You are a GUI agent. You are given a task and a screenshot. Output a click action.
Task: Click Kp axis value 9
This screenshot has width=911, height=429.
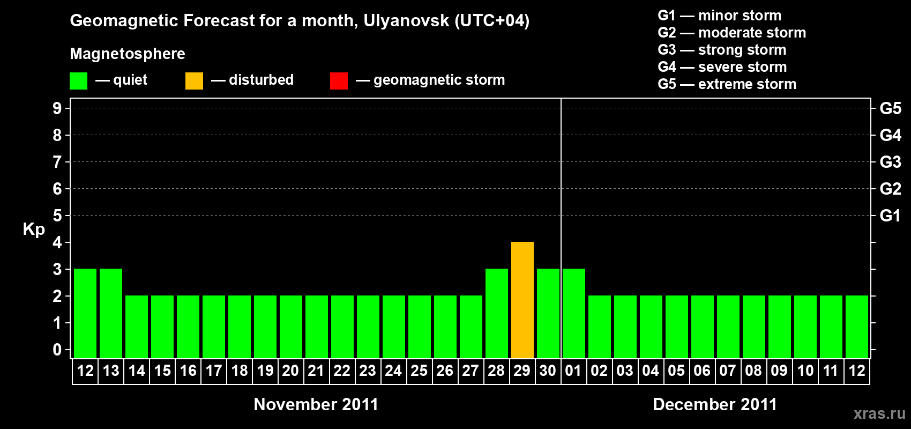tap(57, 108)
